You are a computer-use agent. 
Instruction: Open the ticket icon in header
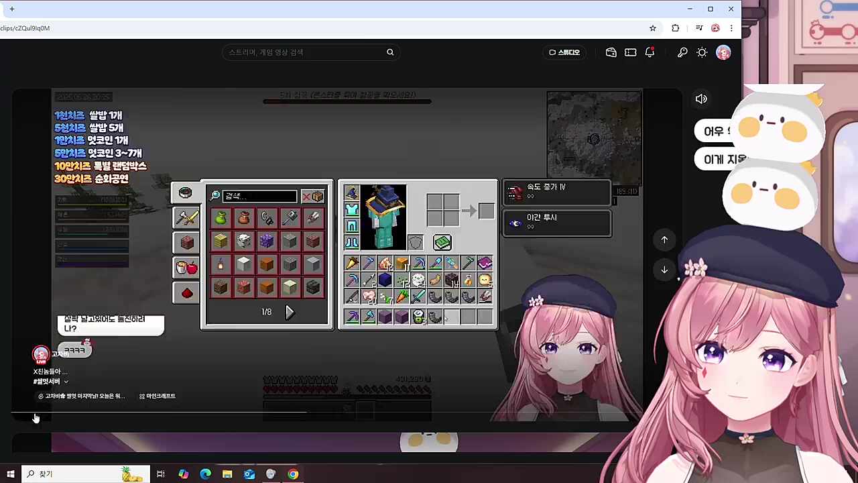[x=630, y=52]
